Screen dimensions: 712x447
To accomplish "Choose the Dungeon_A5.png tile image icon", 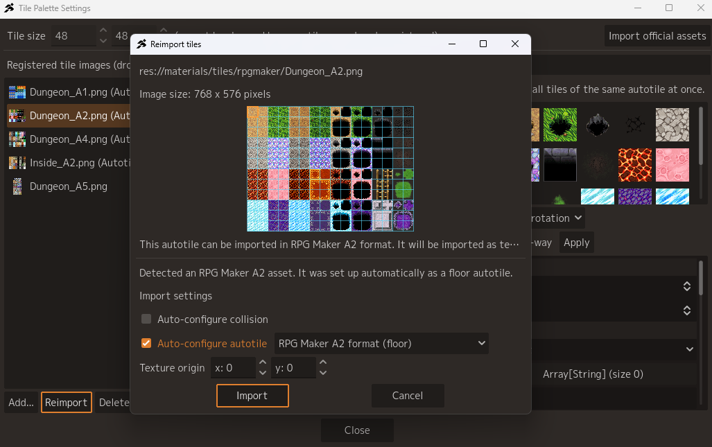I will 17,186.
